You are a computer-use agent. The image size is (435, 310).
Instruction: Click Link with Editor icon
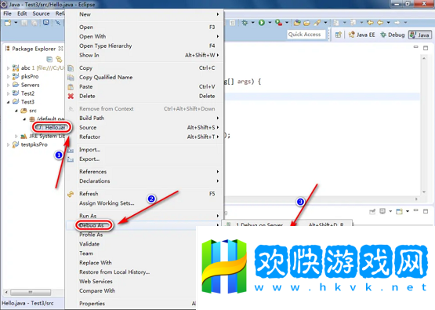[x=59, y=59]
